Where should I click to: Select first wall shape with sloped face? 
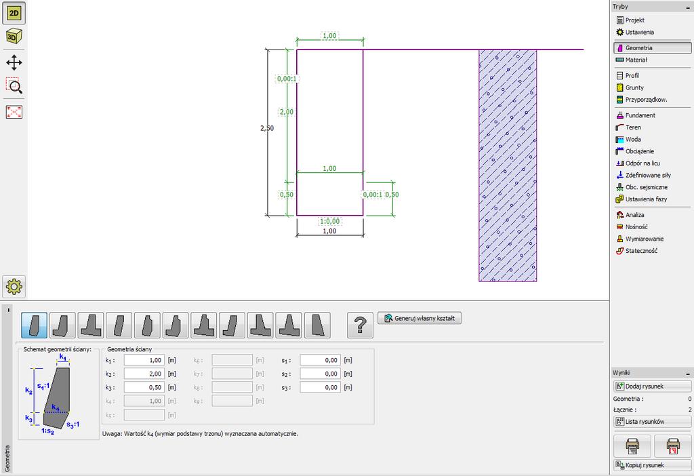pyautogui.click(x=34, y=325)
